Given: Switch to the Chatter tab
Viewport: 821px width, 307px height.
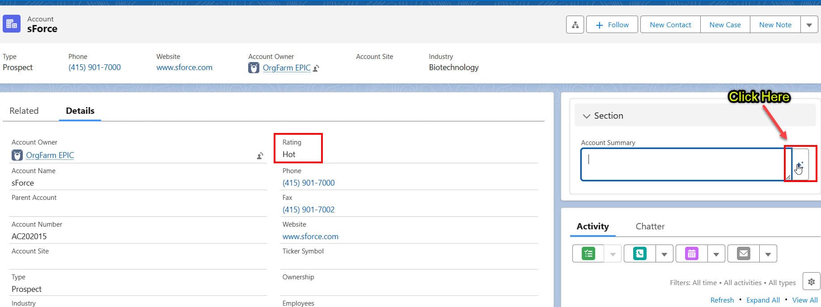Looking at the screenshot, I should [x=650, y=226].
